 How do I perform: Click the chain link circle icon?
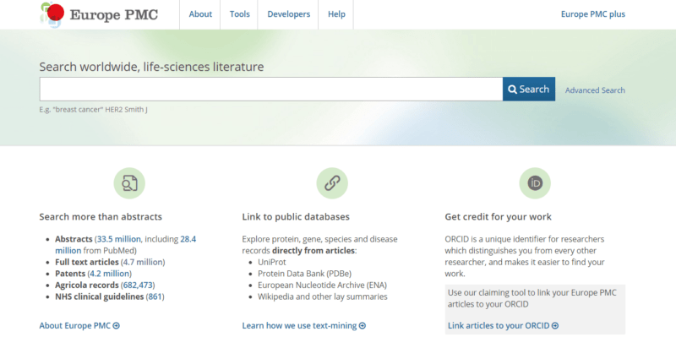click(x=332, y=183)
